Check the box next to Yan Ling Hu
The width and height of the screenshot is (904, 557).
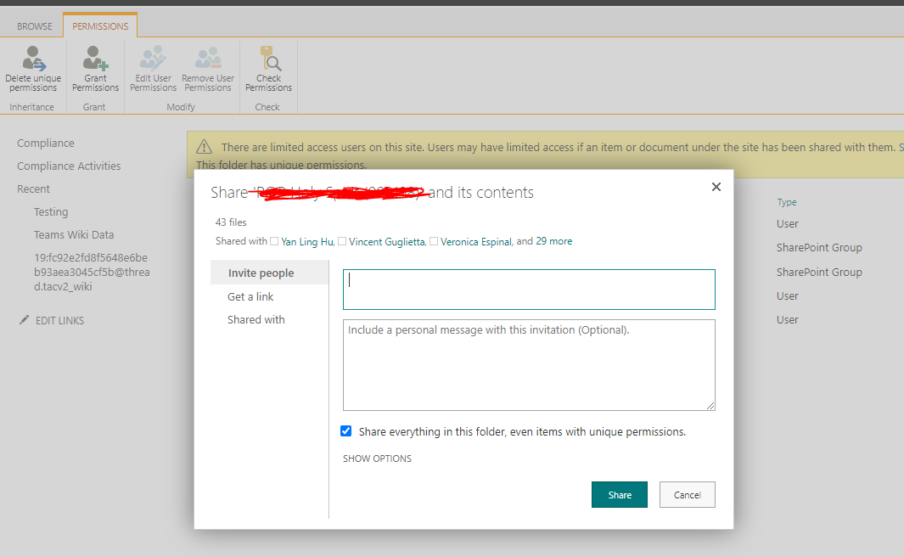click(275, 241)
